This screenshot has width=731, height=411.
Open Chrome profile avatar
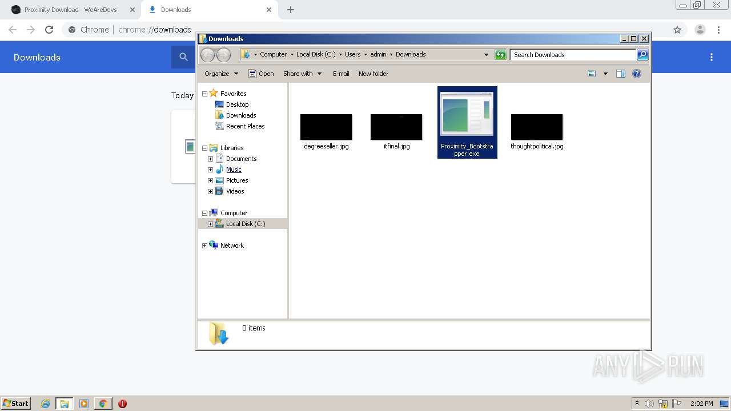pyautogui.click(x=700, y=30)
